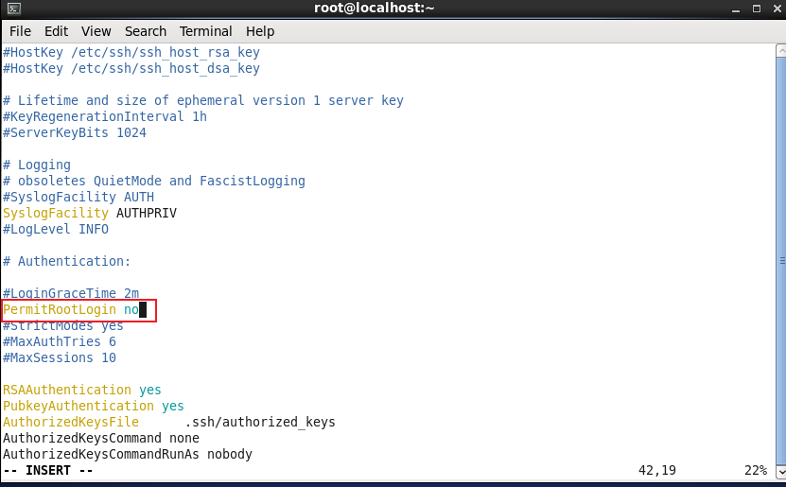
Task: Click the line 'AuthorizedKeysCommand none'
Action: tap(101, 438)
